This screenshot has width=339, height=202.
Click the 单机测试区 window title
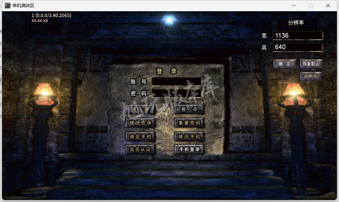click(x=23, y=5)
